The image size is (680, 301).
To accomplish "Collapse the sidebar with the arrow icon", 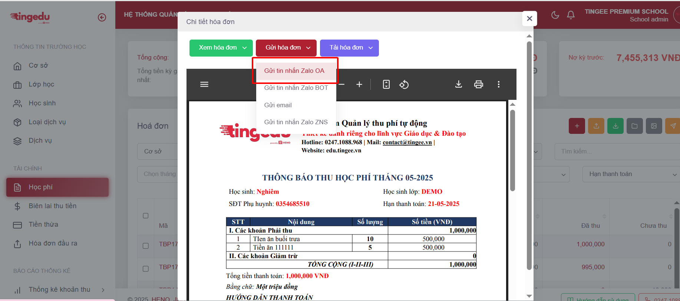I will [102, 17].
